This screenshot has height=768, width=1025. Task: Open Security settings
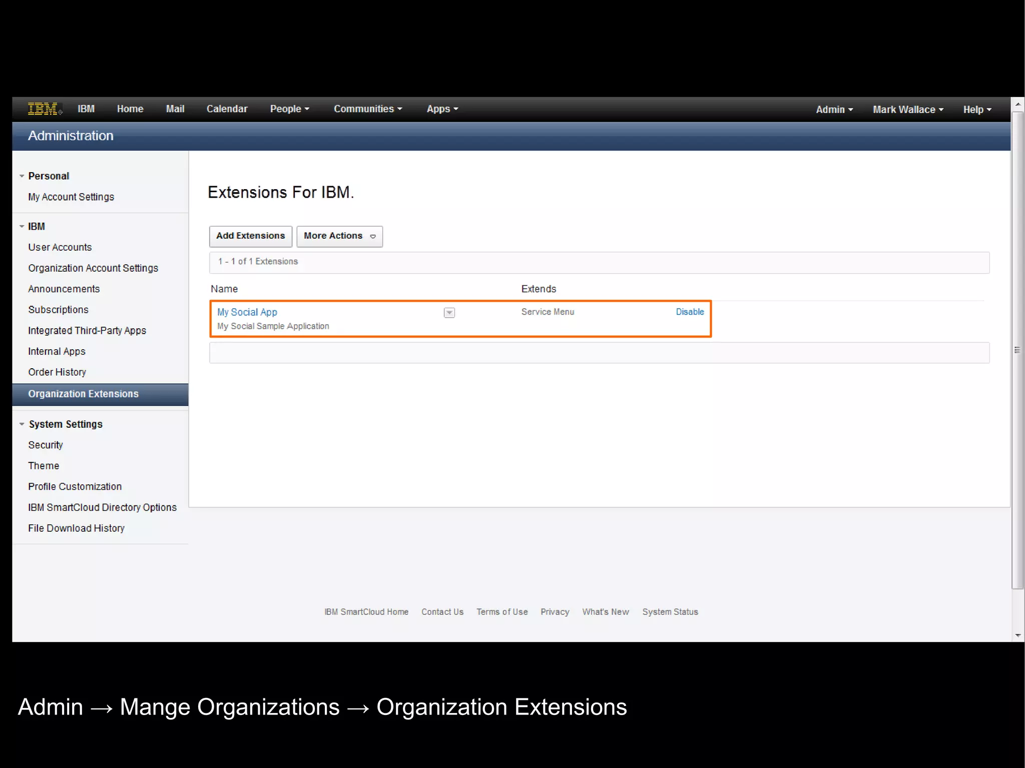46,445
